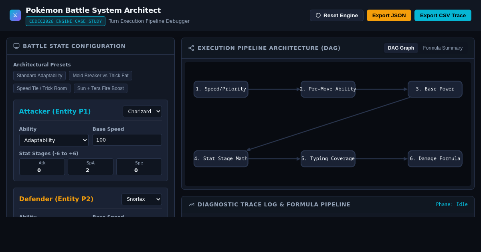The image size is (481, 252).
Task: Click the SpA stat stage field
Action: click(x=91, y=167)
